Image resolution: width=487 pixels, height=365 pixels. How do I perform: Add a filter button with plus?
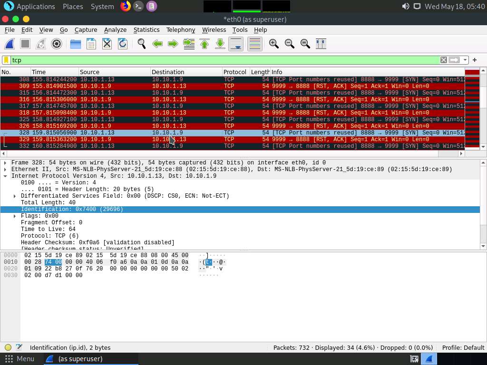[474, 60]
